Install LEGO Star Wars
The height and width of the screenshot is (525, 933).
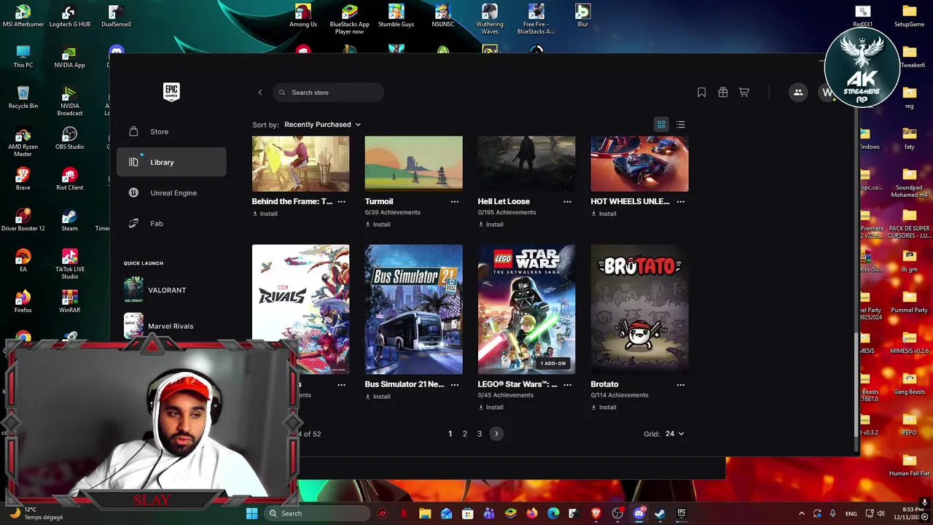[491, 408]
